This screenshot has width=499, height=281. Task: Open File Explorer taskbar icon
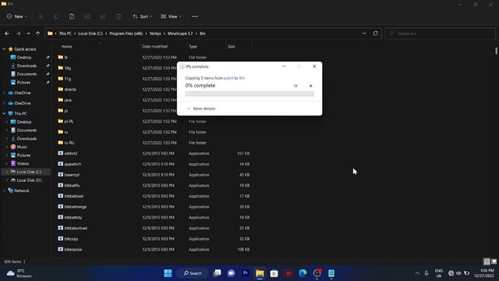(260, 273)
